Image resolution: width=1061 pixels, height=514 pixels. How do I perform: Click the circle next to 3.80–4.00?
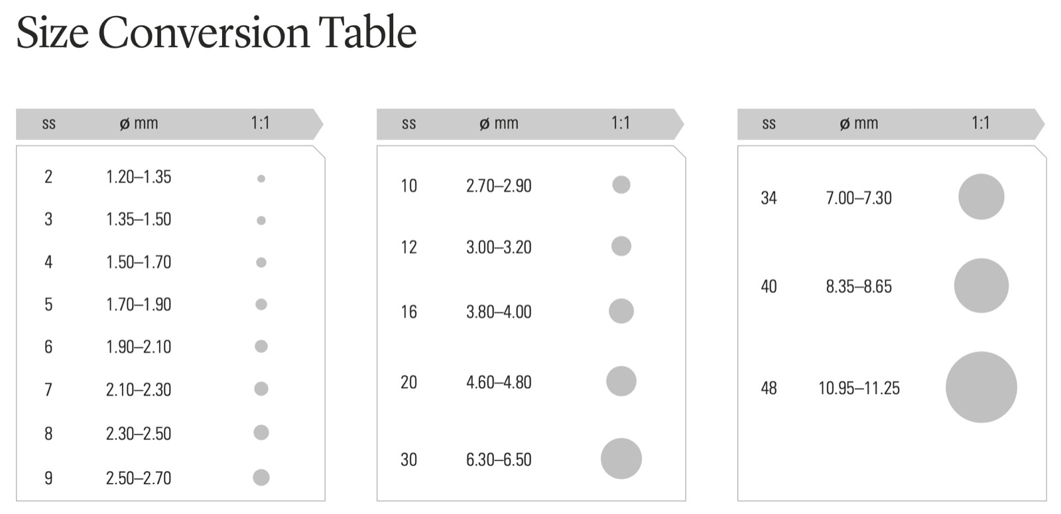[621, 311]
